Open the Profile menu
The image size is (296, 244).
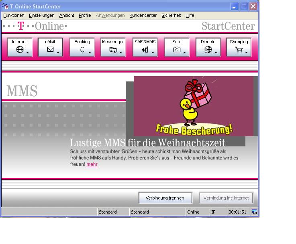85,16
